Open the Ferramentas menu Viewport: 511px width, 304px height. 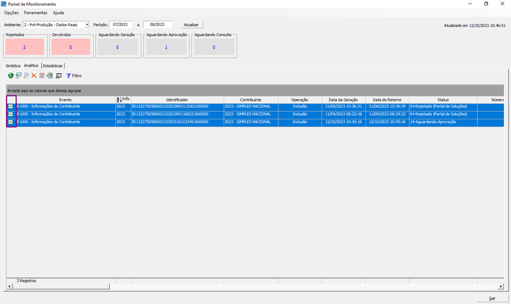35,12
